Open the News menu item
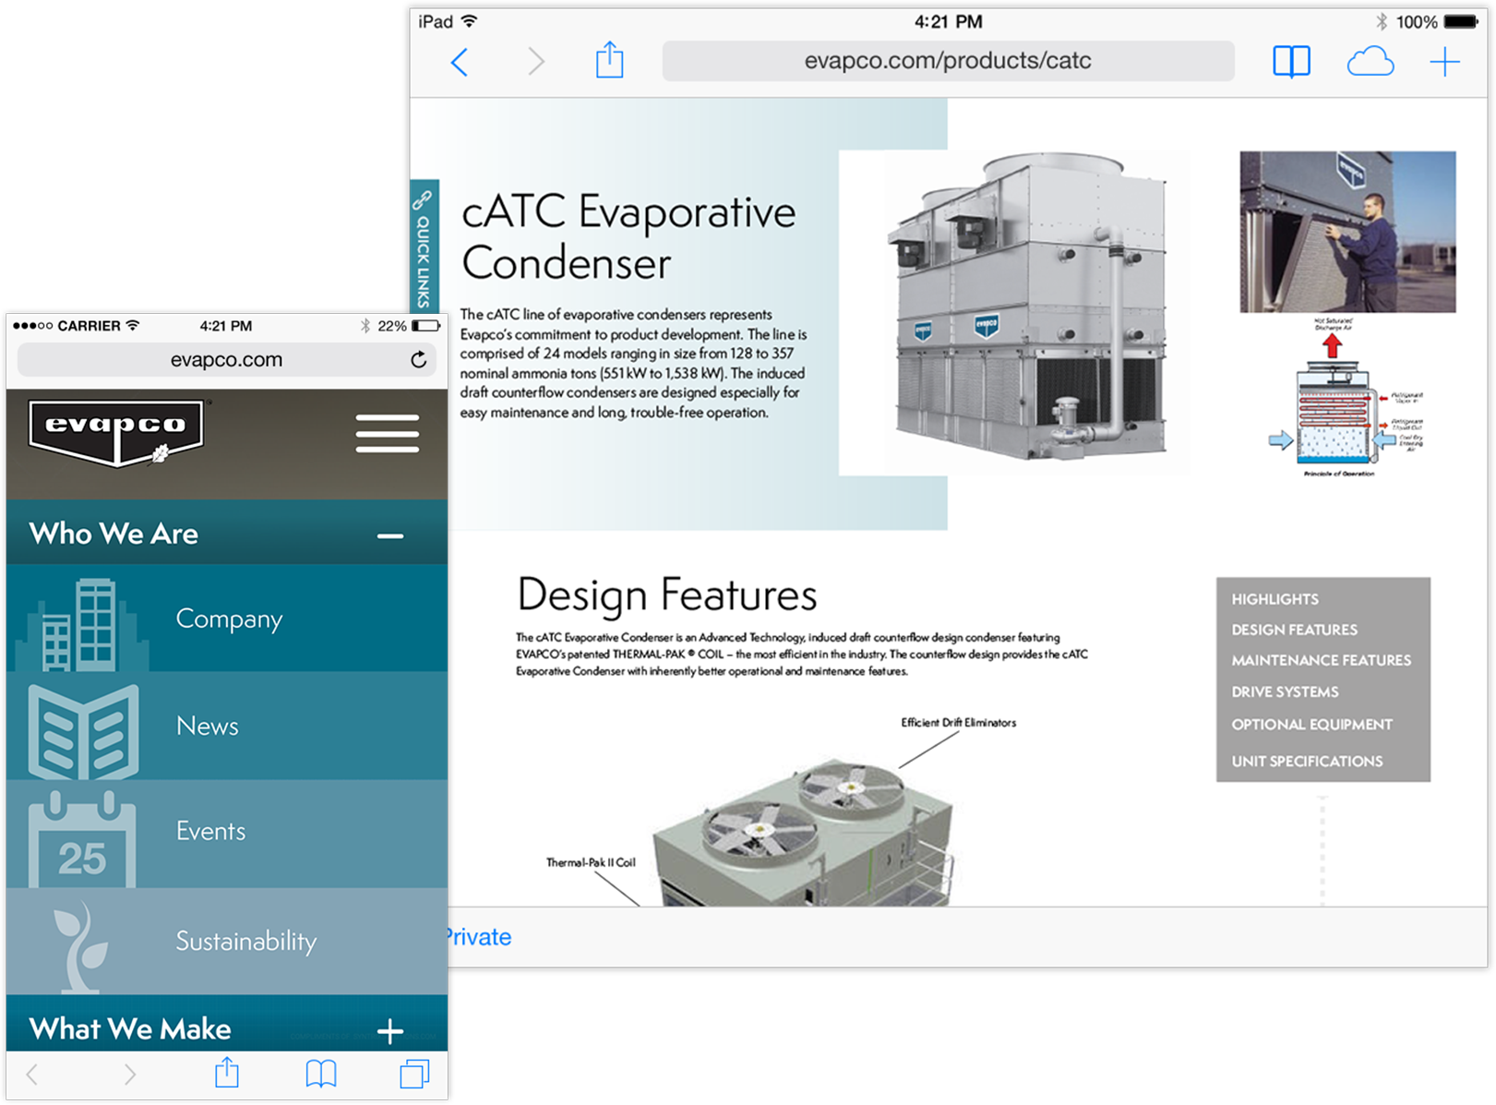 point(227,726)
